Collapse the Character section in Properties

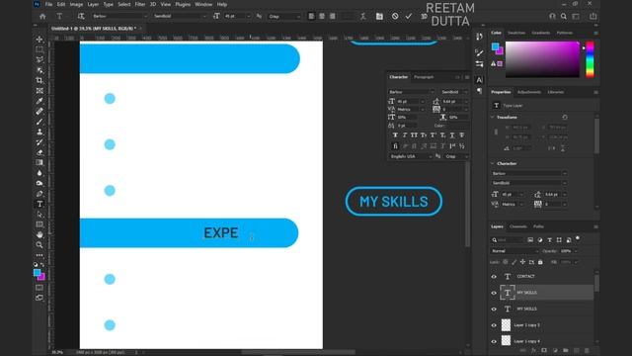pos(493,163)
